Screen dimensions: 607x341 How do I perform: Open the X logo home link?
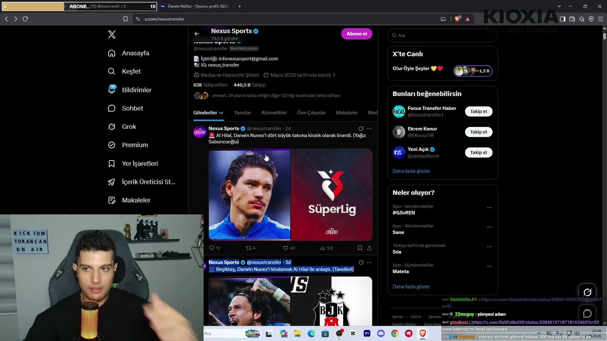pyautogui.click(x=112, y=35)
